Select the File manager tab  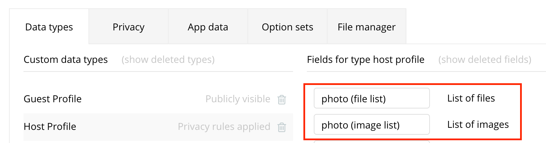(367, 27)
